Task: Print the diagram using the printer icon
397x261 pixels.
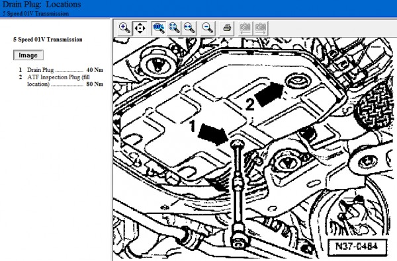Action: [x=227, y=28]
